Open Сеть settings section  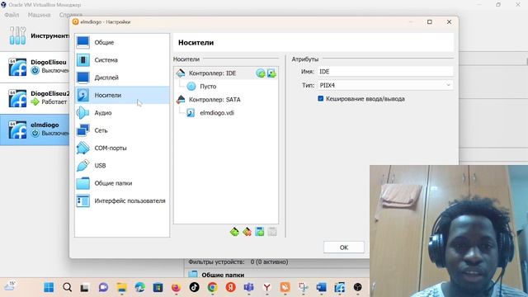tap(122, 130)
